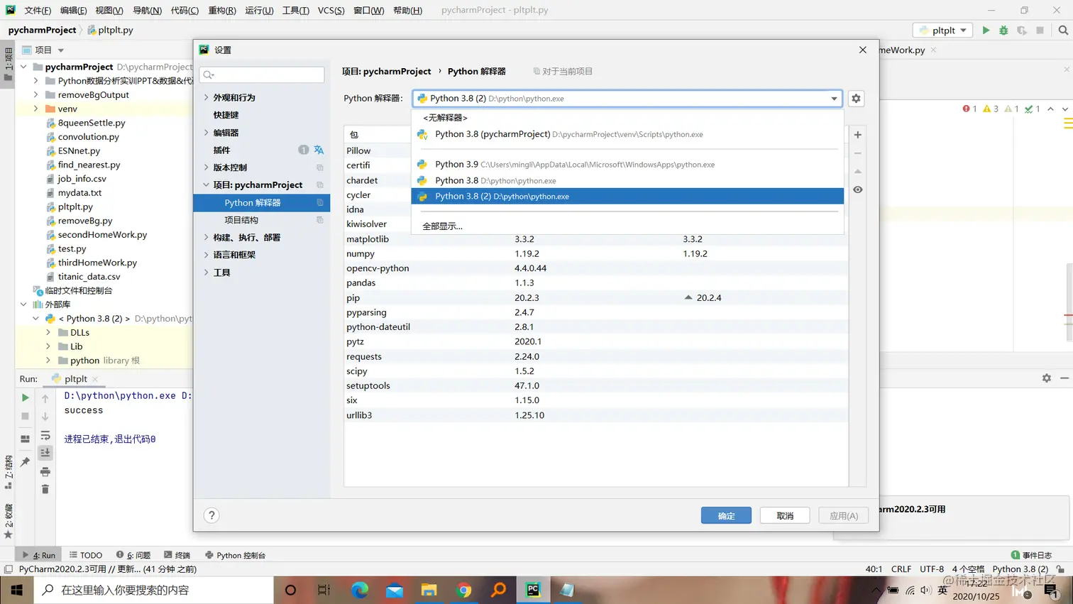This screenshot has width=1073, height=604.
Task: Toggle soft-wrap in the Run panel
Action: pyautogui.click(x=45, y=435)
